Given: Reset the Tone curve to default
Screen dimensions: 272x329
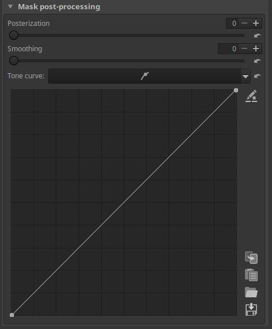Looking at the screenshot, I should [x=257, y=76].
